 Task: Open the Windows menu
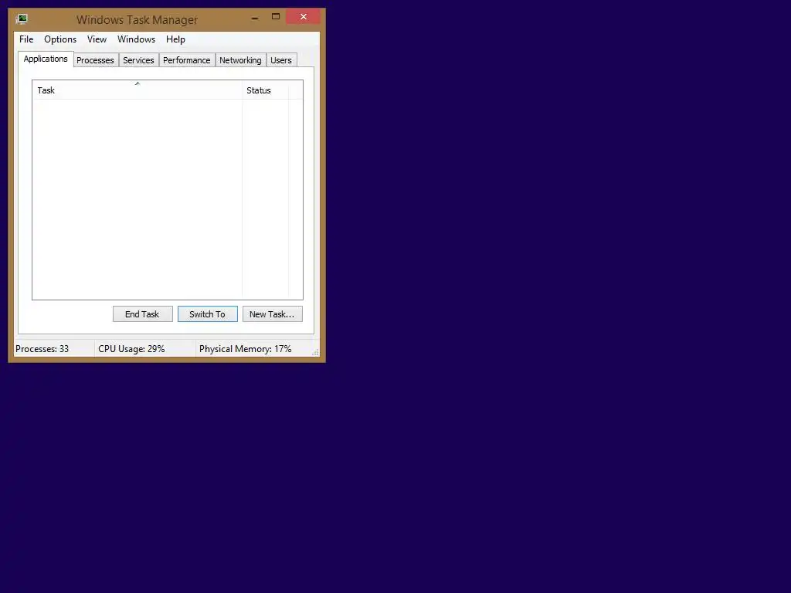[x=136, y=39]
